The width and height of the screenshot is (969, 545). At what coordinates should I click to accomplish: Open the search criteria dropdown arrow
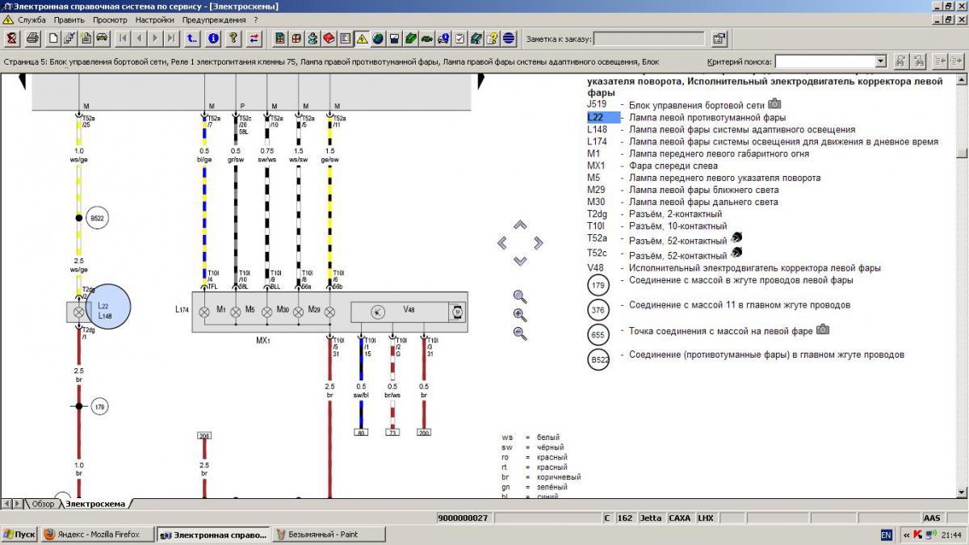(881, 61)
